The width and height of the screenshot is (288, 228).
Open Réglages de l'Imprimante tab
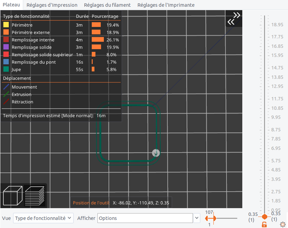point(166,5)
